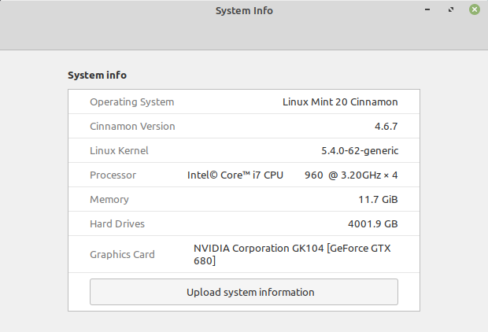Select the 4001.9 GB drive value
The height and width of the screenshot is (332, 488).
372,223
